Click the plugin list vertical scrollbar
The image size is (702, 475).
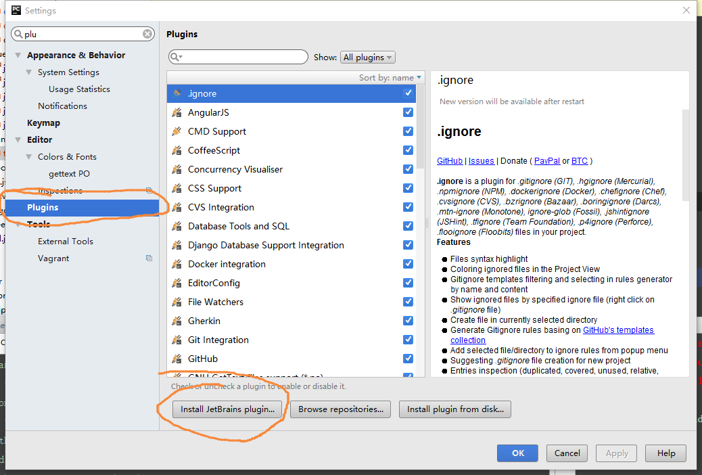(x=420, y=127)
